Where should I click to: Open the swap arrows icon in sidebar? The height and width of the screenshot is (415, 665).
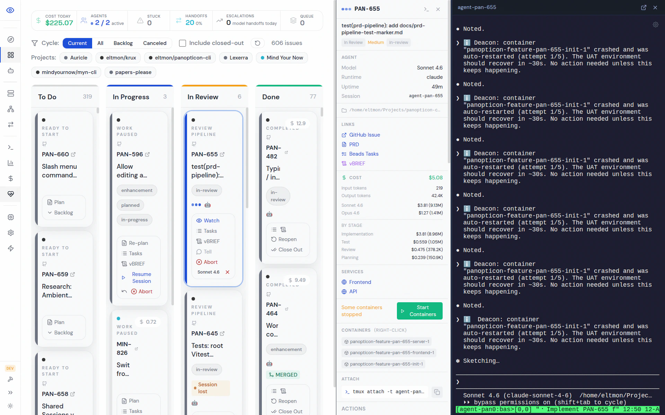pyautogui.click(x=11, y=124)
